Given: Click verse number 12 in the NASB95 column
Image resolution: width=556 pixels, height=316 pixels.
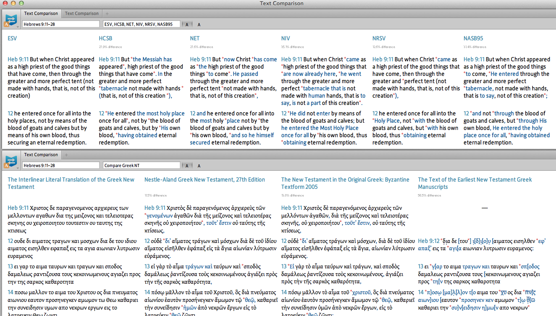Looking at the screenshot, I should pos(466,113).
